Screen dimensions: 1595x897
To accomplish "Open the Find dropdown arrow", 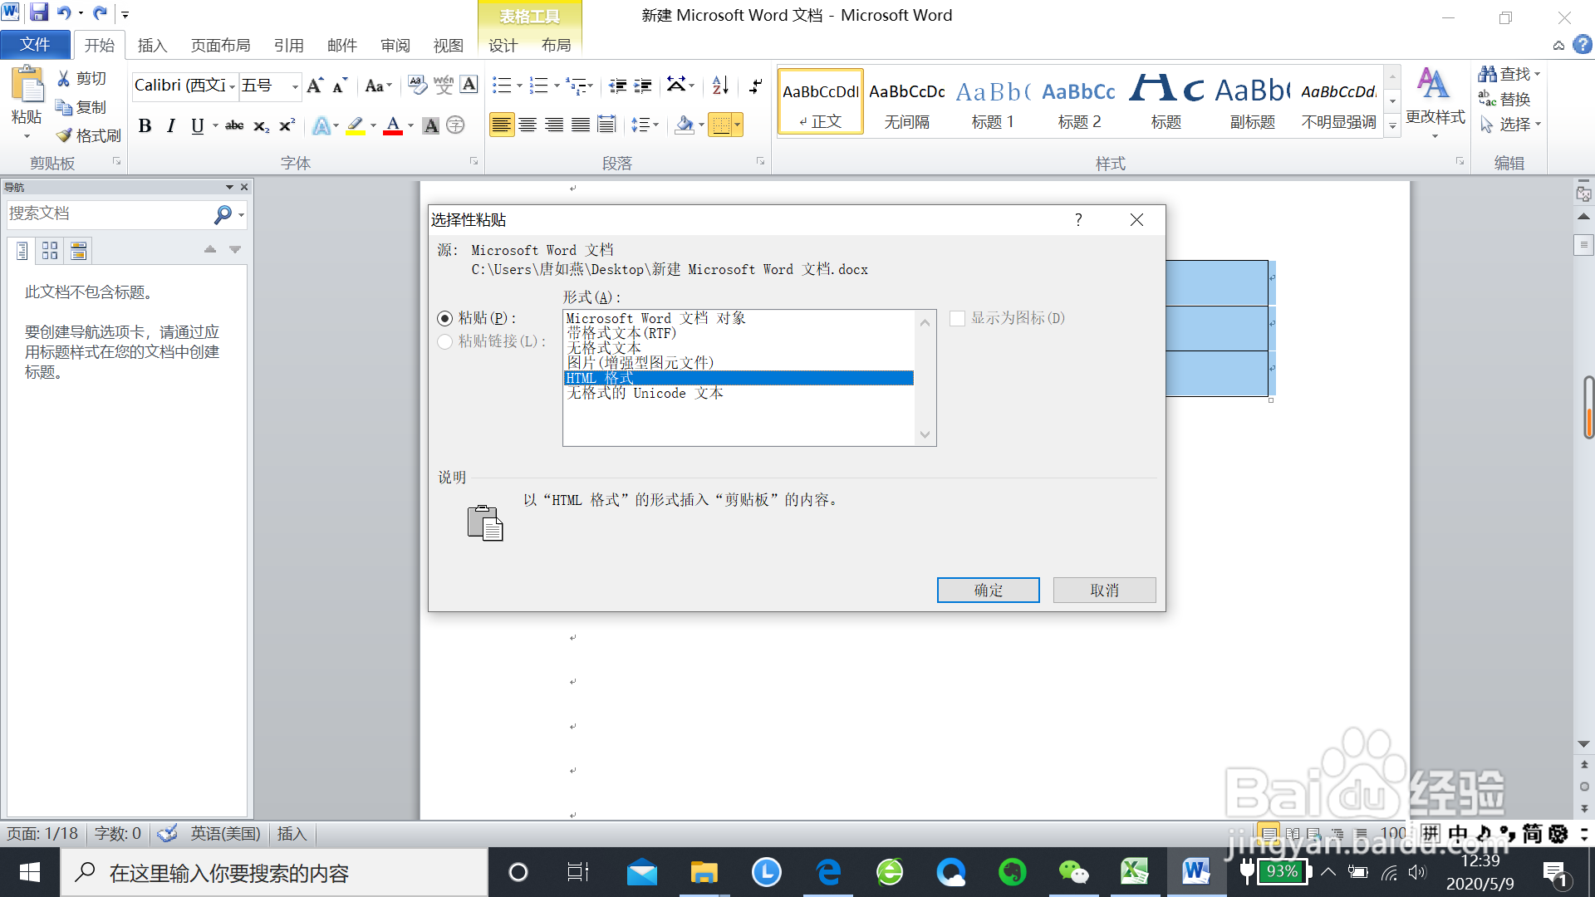I will pyautogui.click(x=1538, y=74).
